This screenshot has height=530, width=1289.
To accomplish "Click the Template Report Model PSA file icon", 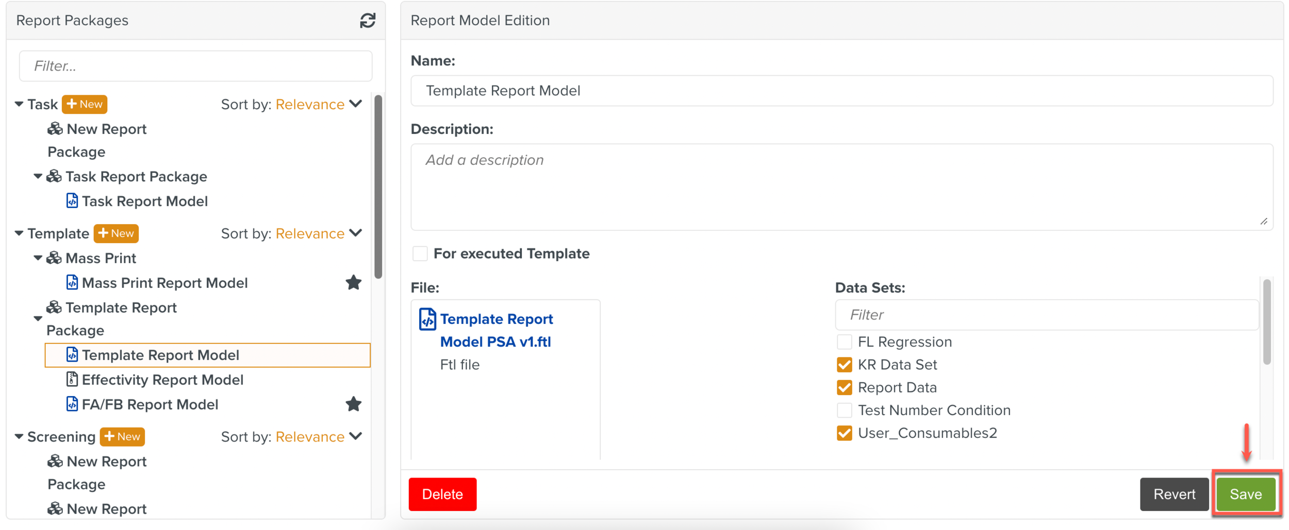I will [427, 319].
